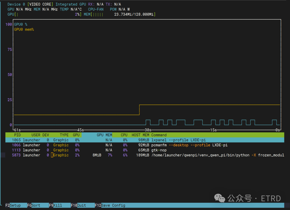The image size is (290, 210).
Task: Sort by the USER column header
Action: coord(36,135)
